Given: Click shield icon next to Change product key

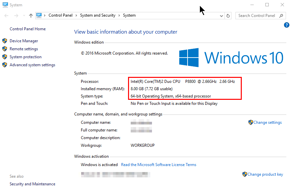Looking at the screenshot, I should point(245,174).
